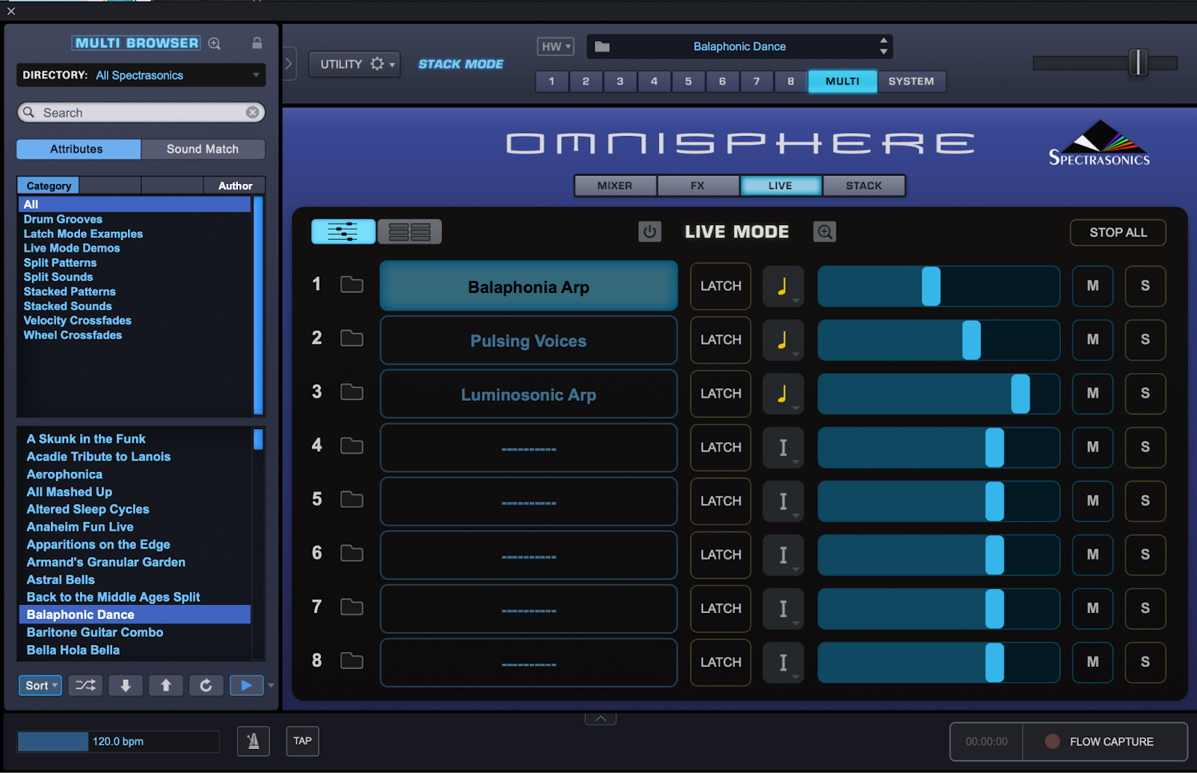The image size is (1197, 773).
Task: Open folder icon for empty part 6
Action: (x=352, y=554)
